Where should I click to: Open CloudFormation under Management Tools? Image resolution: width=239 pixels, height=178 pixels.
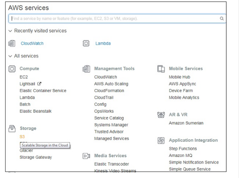(109, 91)
